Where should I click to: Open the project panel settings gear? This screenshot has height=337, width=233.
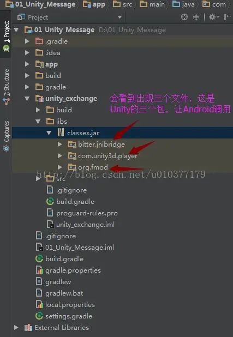point(214,17)
